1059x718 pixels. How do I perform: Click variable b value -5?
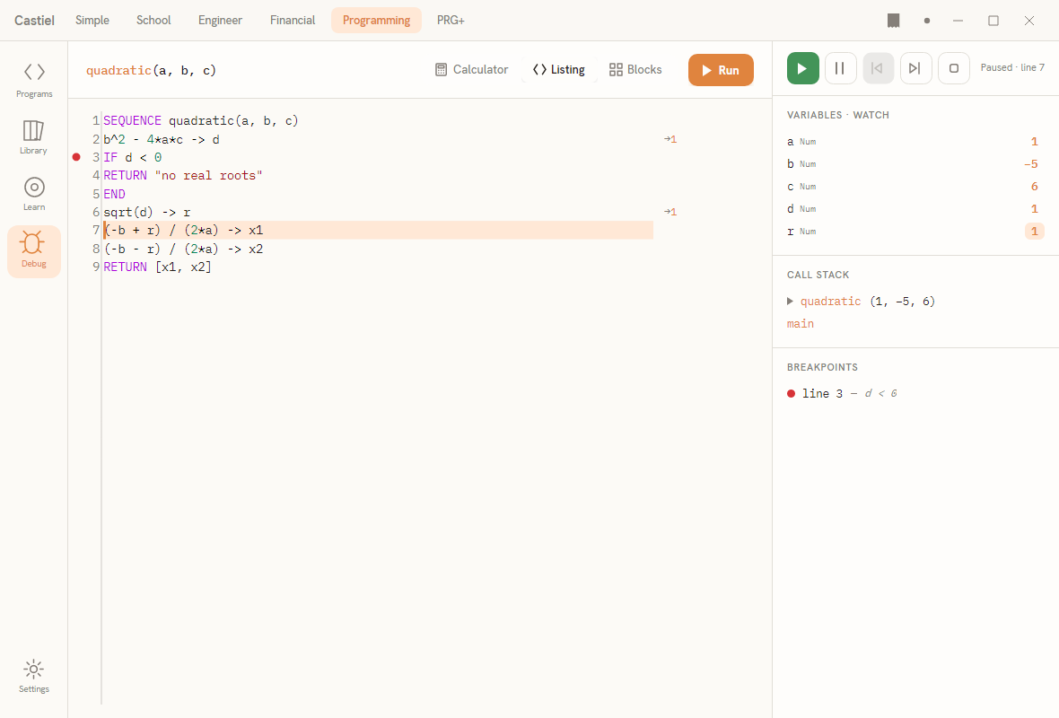(1030, 164)
